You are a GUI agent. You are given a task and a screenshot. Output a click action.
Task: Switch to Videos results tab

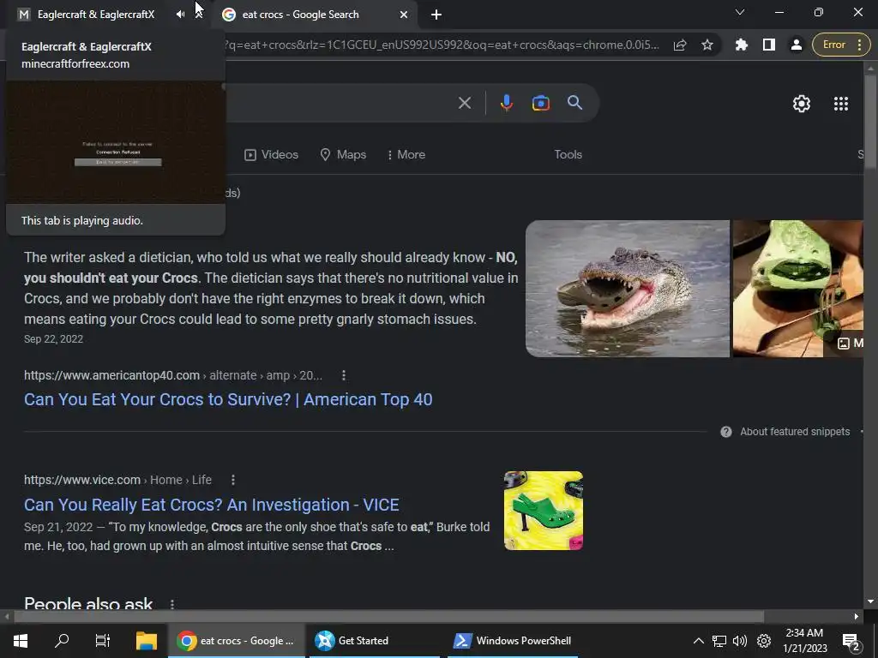272,154
